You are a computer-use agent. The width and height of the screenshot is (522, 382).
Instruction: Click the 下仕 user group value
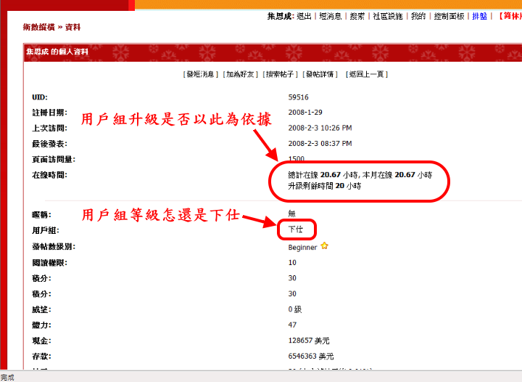pyautogui.click(x=296, y=230)
